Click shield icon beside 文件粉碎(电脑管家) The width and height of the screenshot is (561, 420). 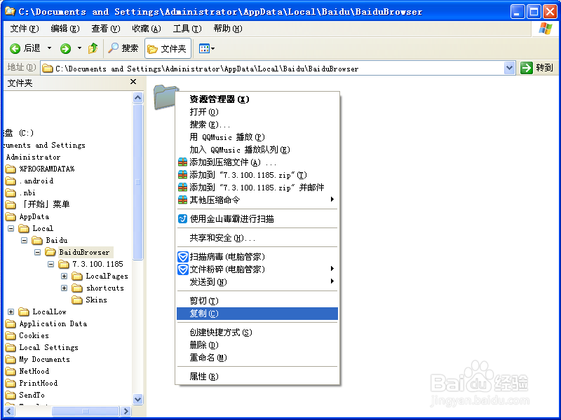(x=183, y=269)
